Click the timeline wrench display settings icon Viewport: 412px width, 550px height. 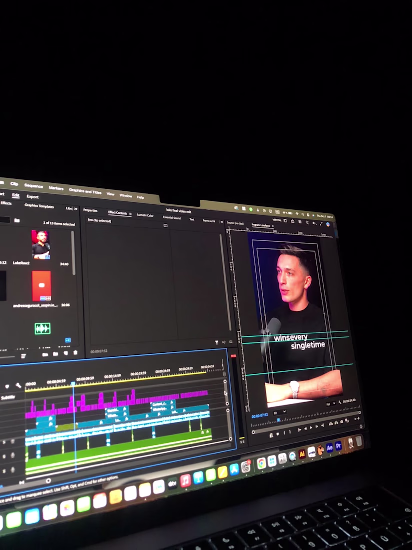(x=18, y=386)
